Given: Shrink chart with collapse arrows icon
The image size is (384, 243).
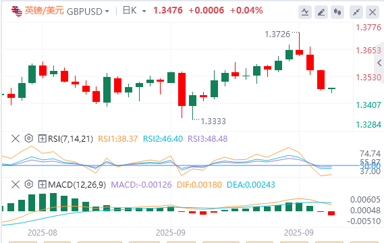Looking at the screenshot, I should point(356,12).
